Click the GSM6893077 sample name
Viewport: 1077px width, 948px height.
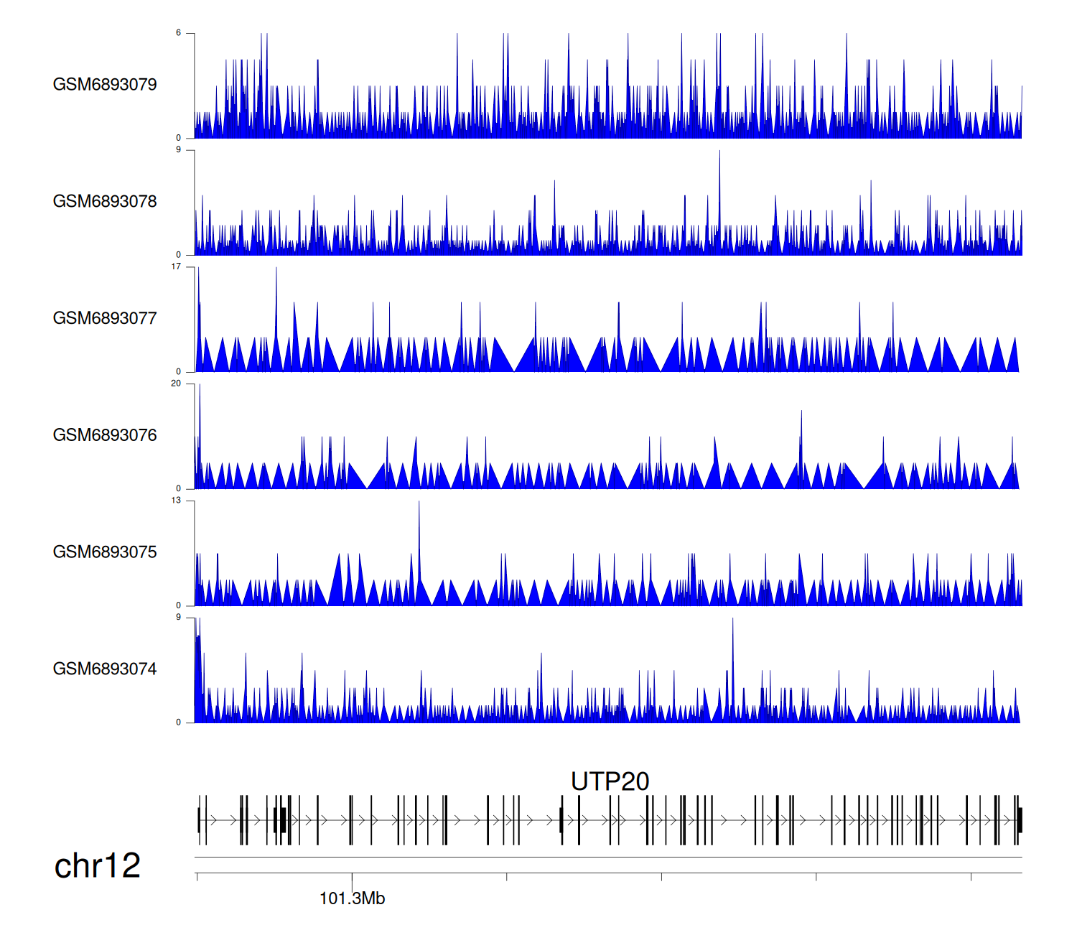click(x=105, y=319)
